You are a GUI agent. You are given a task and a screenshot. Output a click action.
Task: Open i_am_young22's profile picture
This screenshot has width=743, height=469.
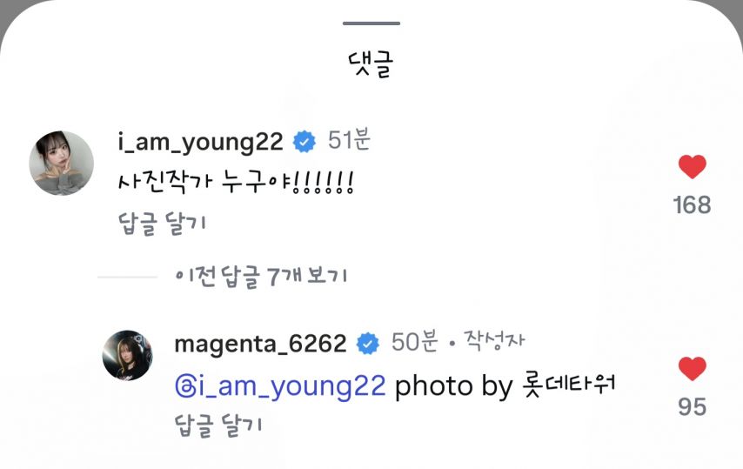point(61,163)
